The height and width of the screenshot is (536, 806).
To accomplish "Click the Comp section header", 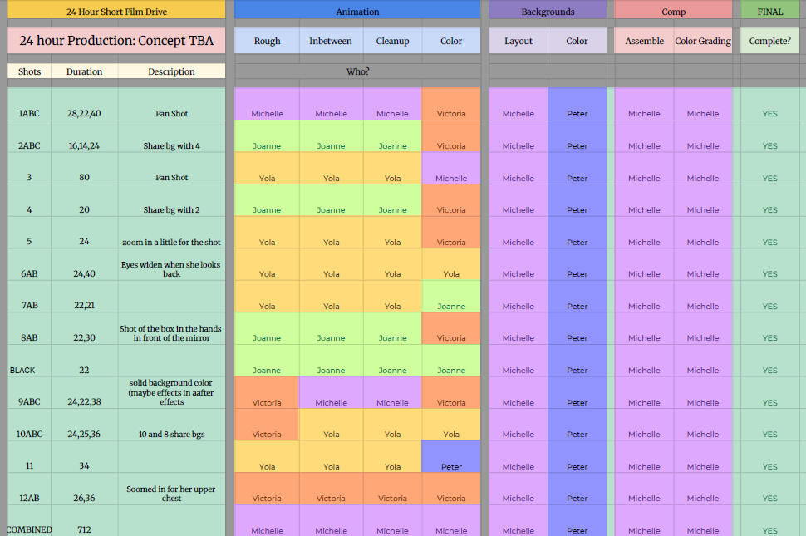I will 673,12.
